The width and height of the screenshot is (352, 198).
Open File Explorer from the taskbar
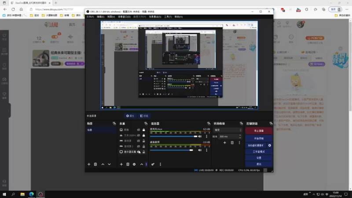pyautogui.click(x=22, y=194)
